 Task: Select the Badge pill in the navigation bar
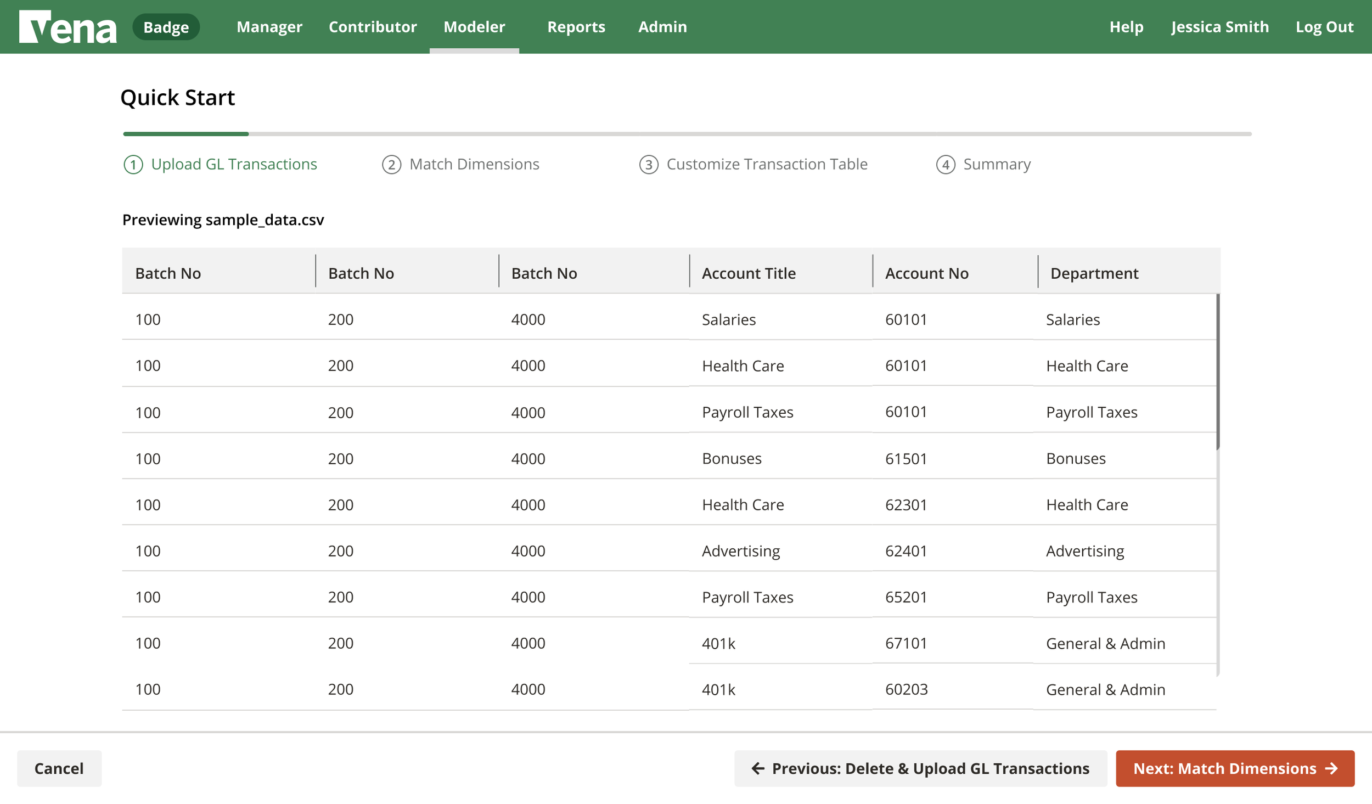166,26
